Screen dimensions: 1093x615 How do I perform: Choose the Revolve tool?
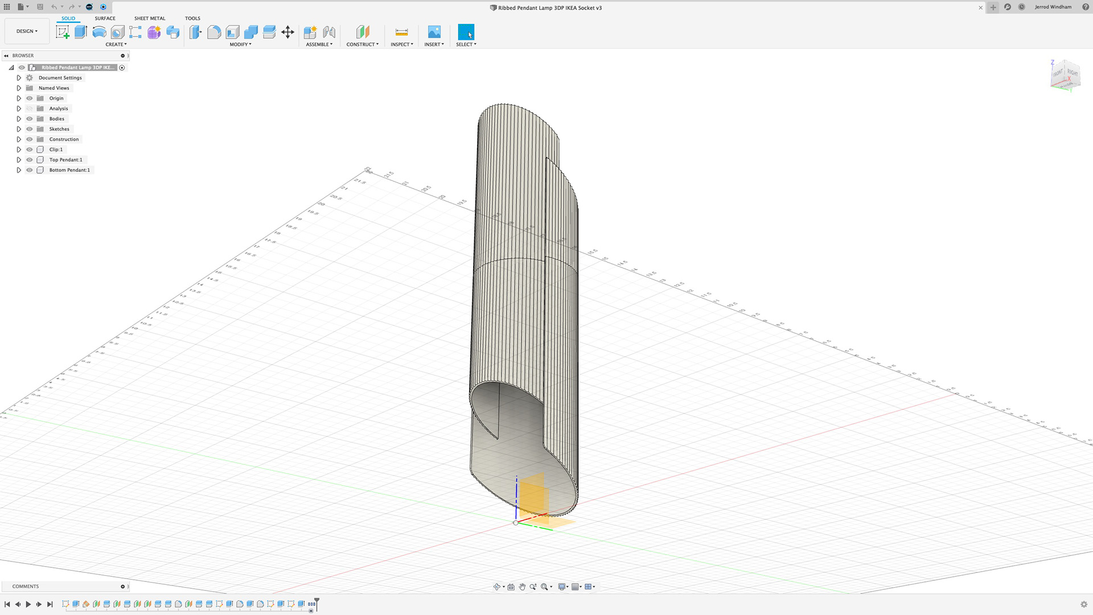99,32
